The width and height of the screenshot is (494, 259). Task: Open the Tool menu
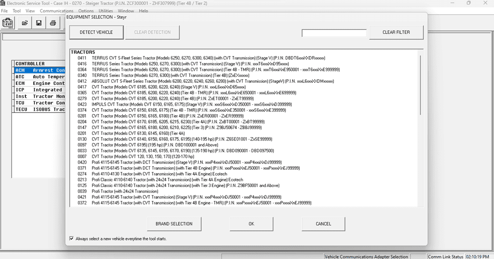pos(17,11)
